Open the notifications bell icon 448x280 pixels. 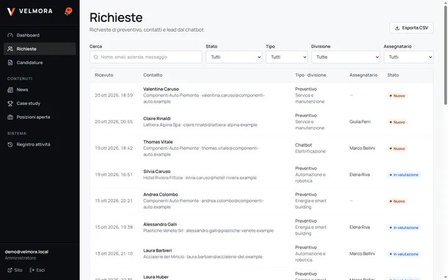[x=68, y=11]
